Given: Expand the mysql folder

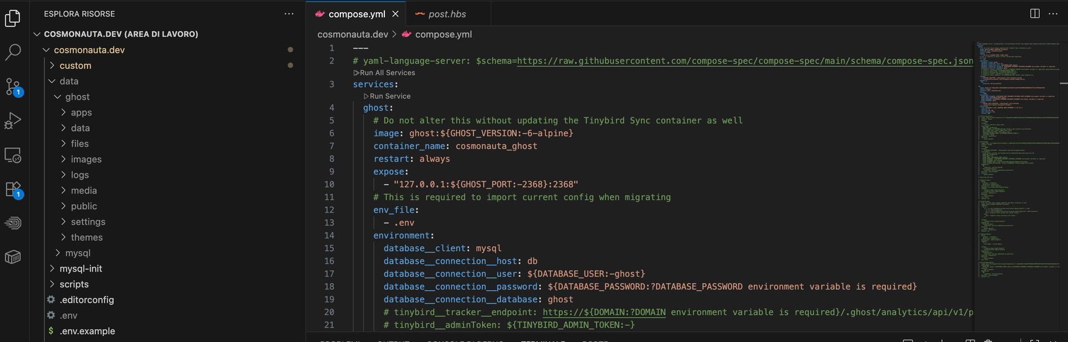Looking at the screenshot, I should (58, 252).
